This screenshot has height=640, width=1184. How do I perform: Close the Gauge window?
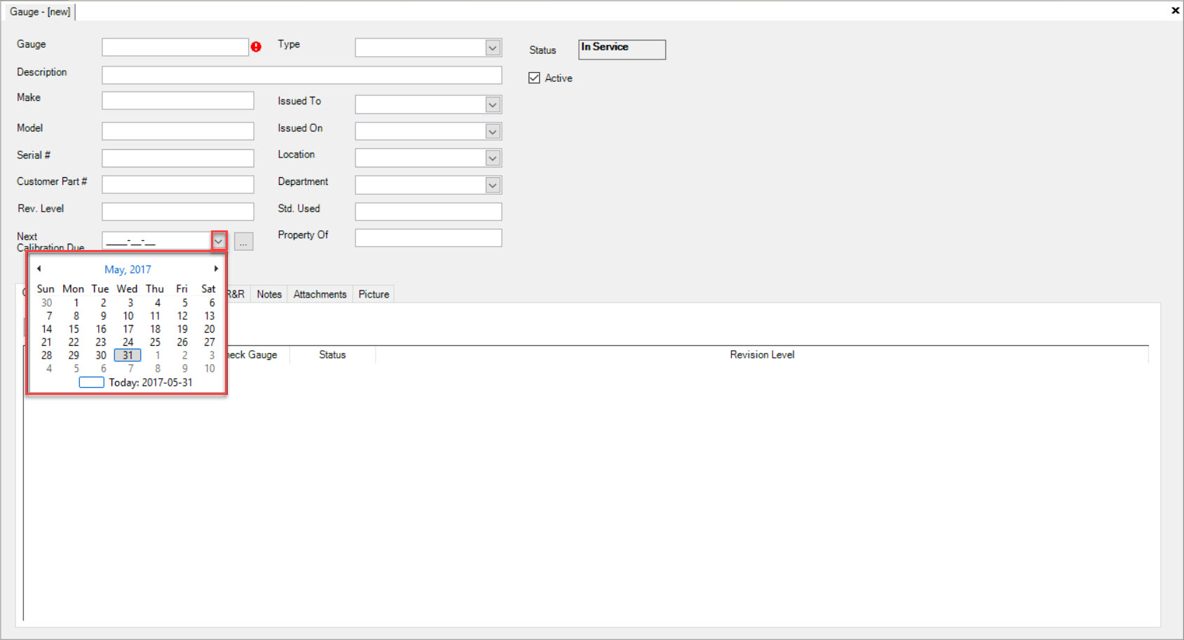(x=1176, y=11)
